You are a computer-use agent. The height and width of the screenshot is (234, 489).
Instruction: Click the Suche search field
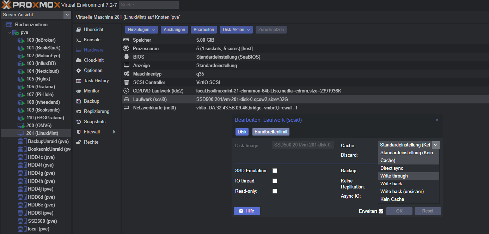[149, 5]
